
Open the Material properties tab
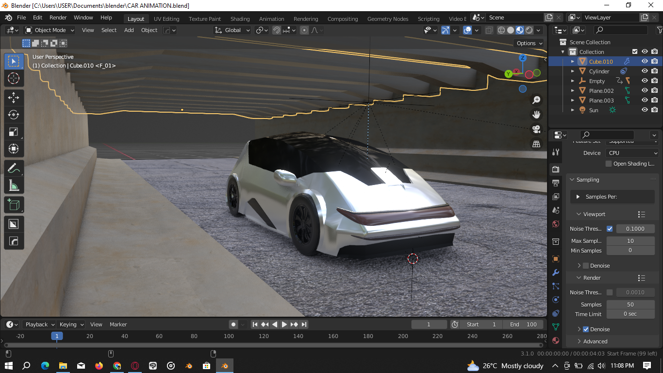point(556,340)
